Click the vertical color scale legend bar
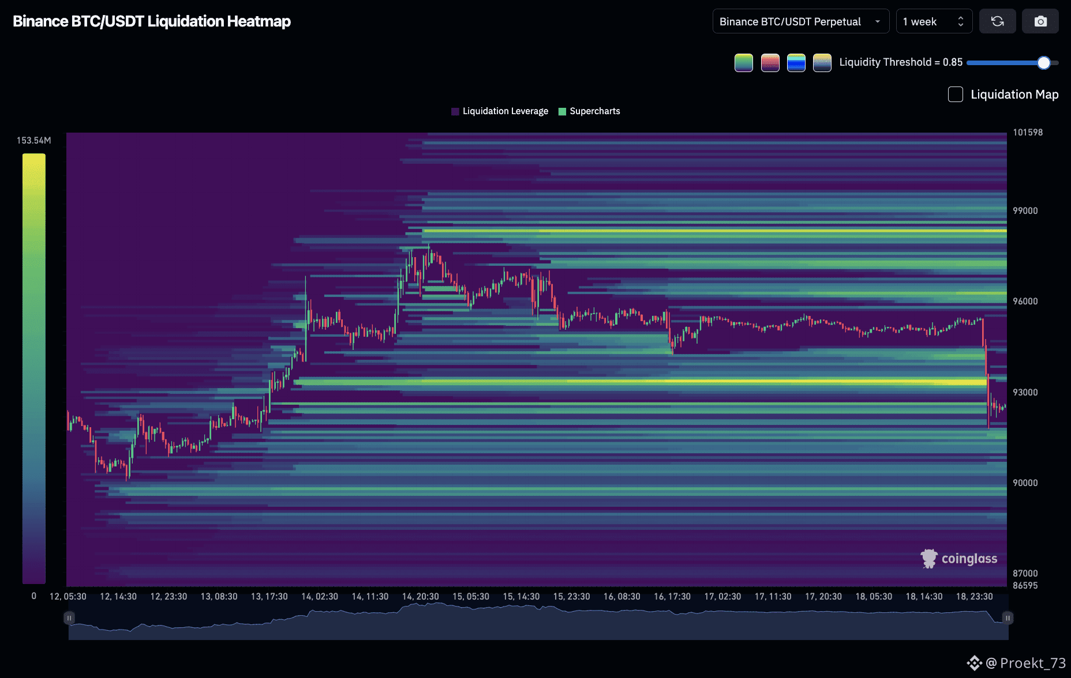Viewport: 1071px width, 678px height. click(x=33, y=369)
